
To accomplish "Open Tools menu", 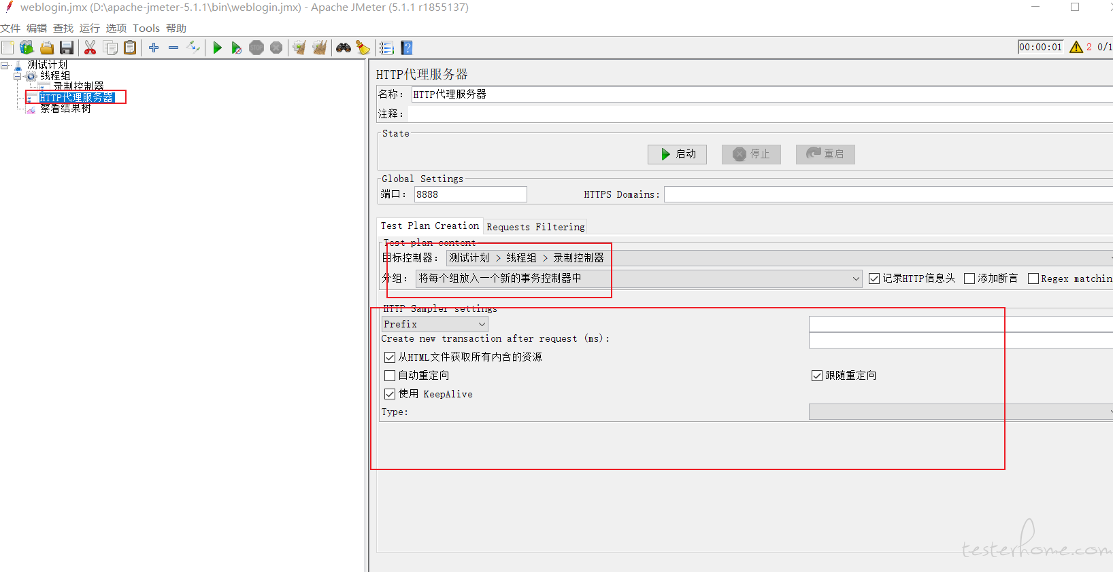I will click(146, 28).
